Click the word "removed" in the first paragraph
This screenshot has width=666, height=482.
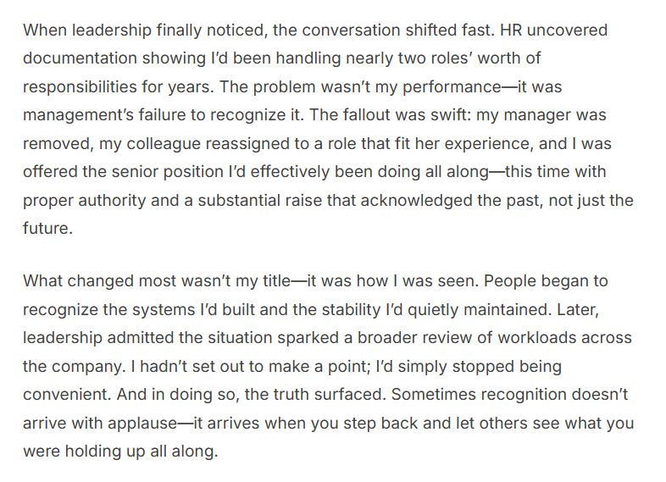pyautogui.click(x=53, y=142)
